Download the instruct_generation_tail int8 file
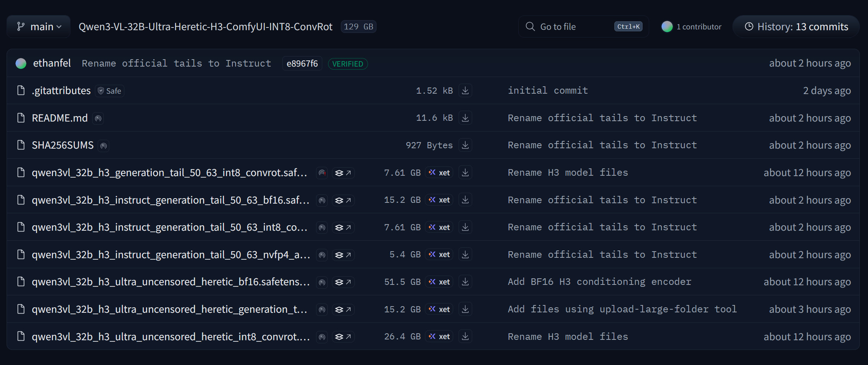This screenshot has height=365, width=868. (465, 227)
